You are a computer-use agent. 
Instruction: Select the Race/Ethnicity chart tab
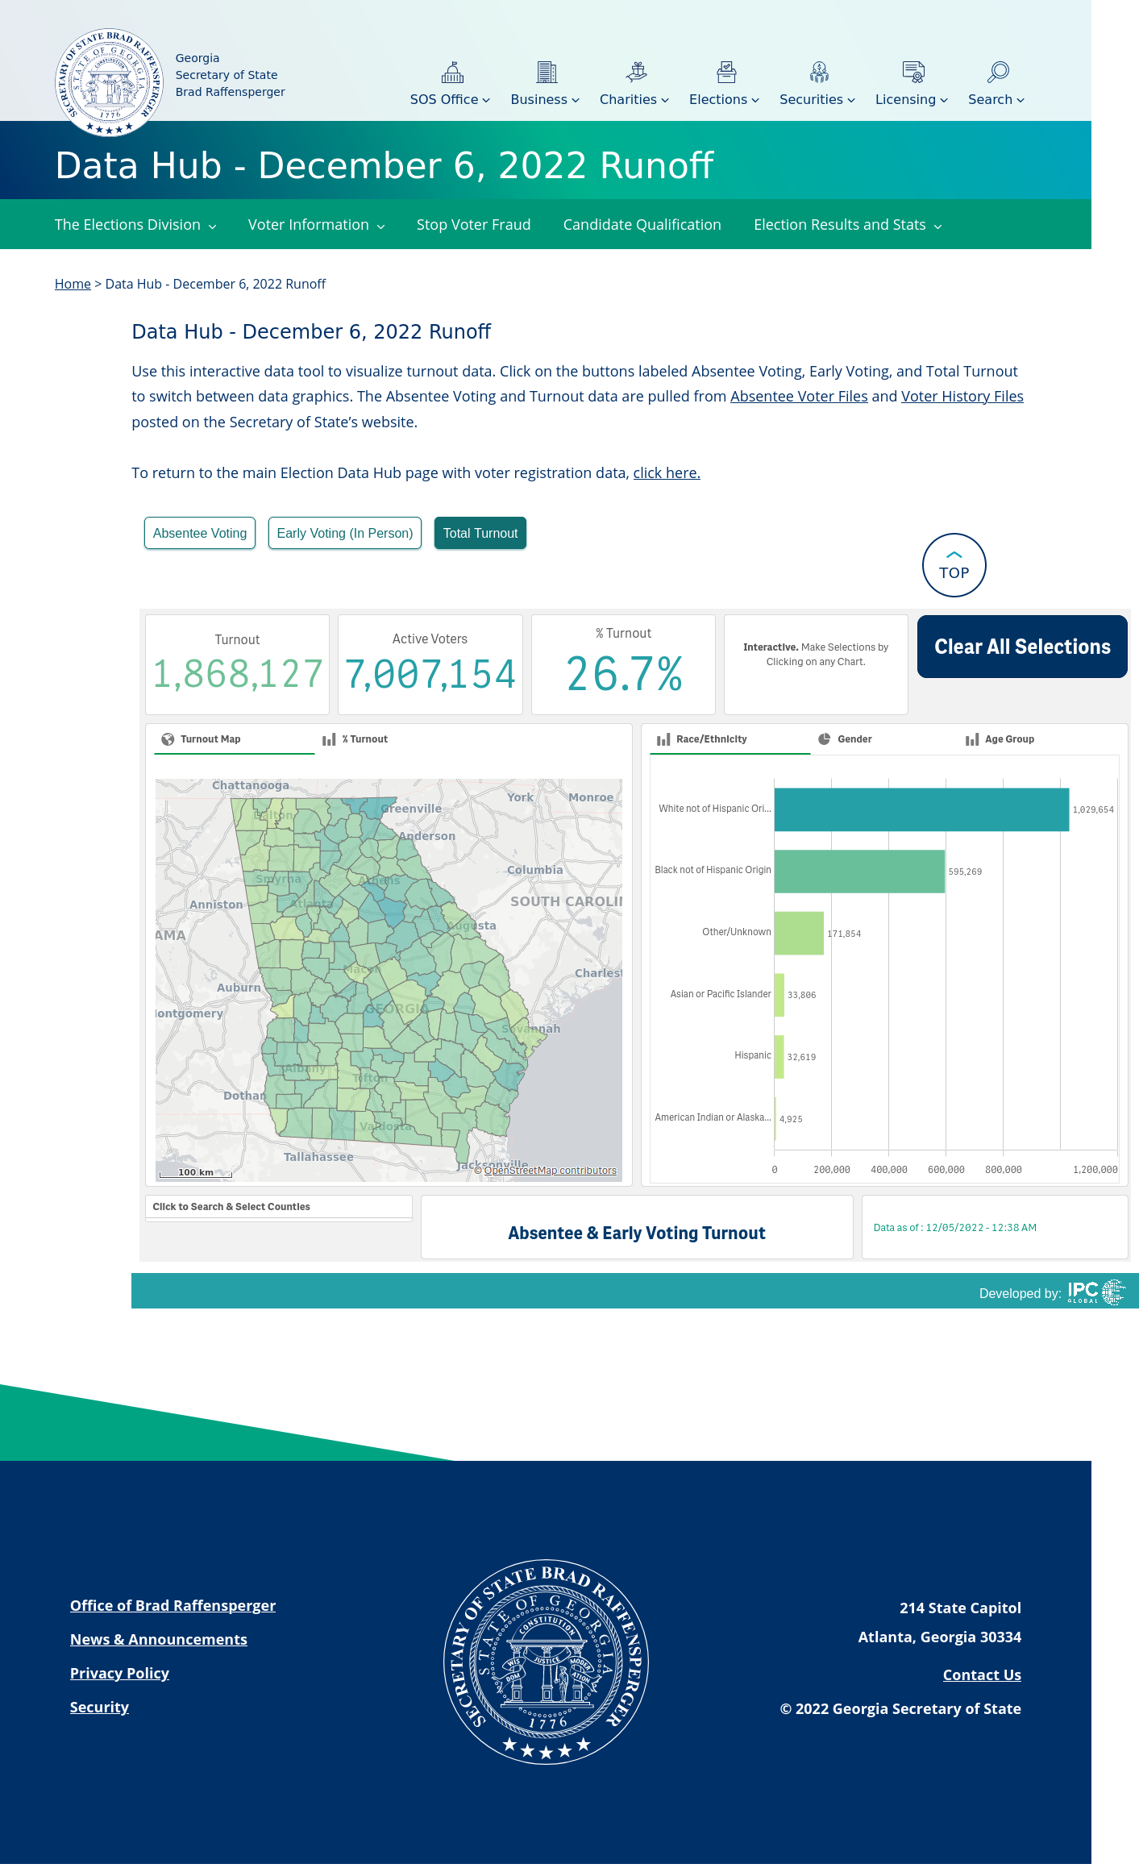[x=730, y=739]
